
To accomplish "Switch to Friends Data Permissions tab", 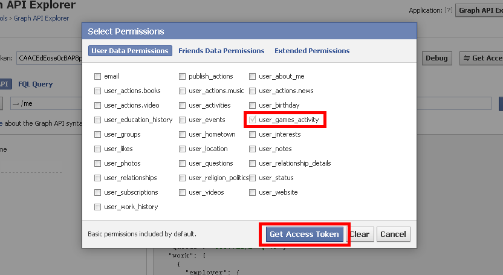I will [x=221, y=51].
